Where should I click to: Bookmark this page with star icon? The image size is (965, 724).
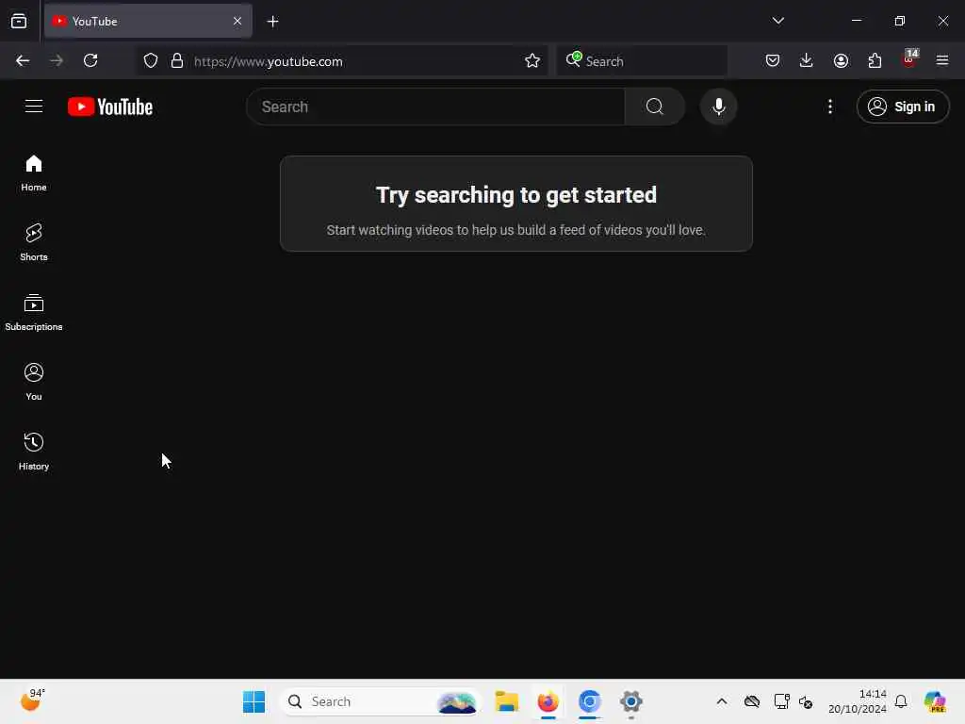[532, 60]
